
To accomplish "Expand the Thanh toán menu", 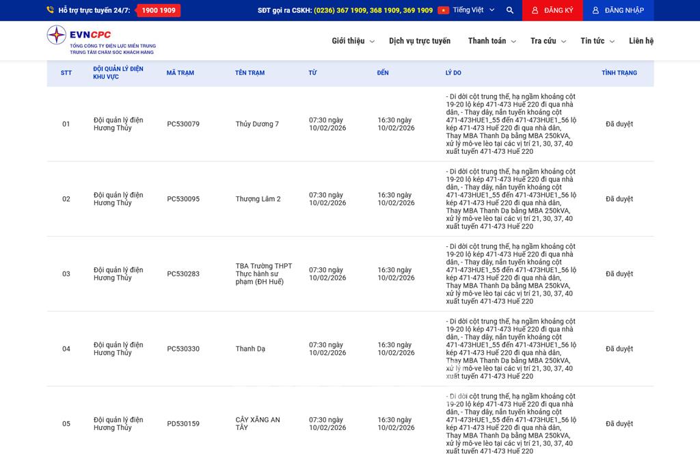I will pos(492,41).
